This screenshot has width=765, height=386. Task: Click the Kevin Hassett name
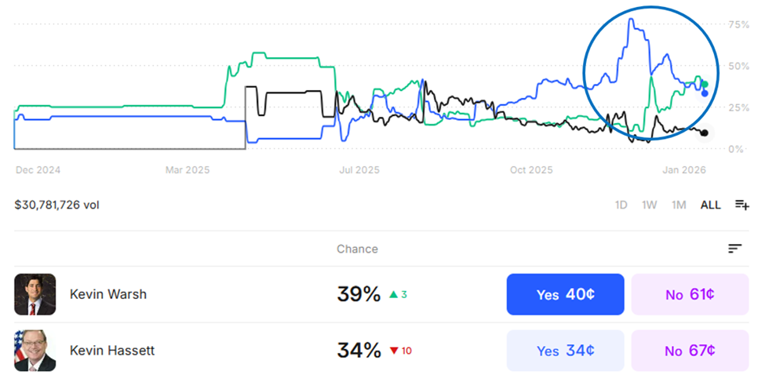112,351
